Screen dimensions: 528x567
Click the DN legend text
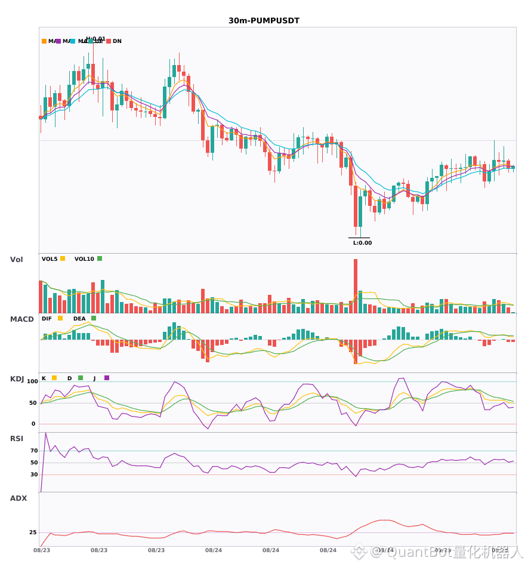click(x=117, y=41)
